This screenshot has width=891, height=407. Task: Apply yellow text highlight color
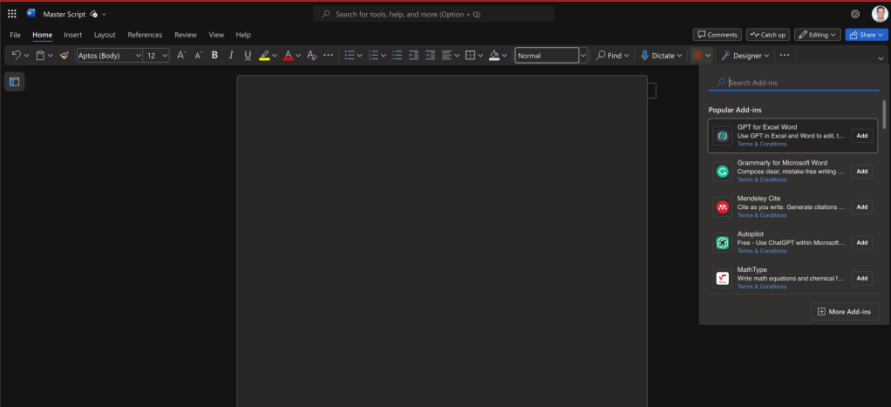(264, 55)
